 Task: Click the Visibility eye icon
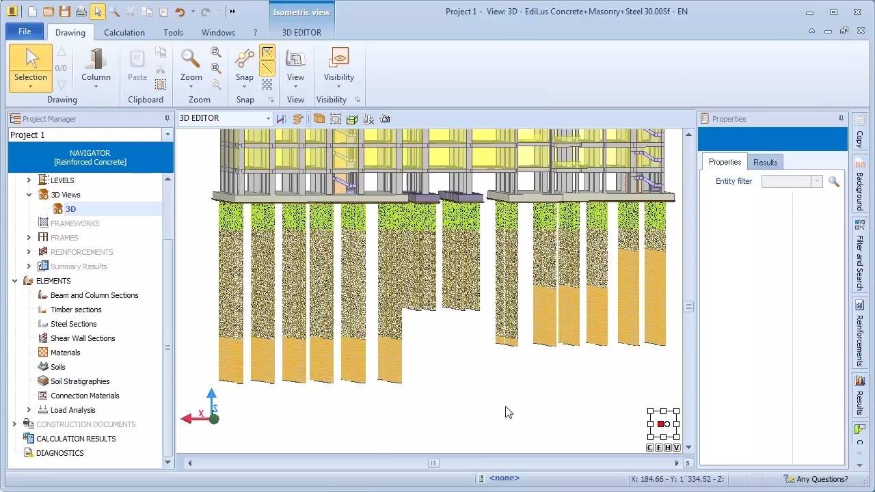pyautogui.click(x=339, y=58)
